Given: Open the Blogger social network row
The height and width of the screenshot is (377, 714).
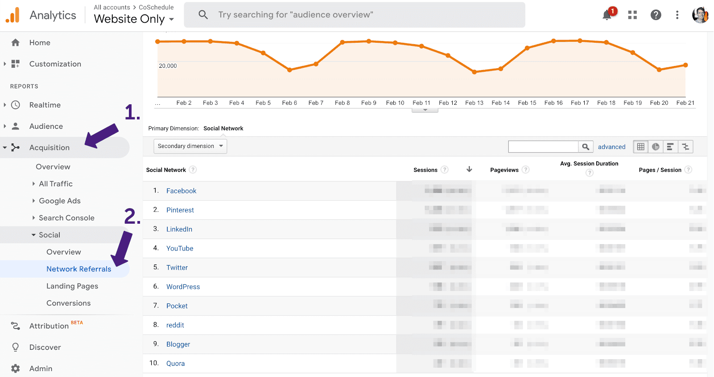Looking at the screenshot, I should pos(178,344).
